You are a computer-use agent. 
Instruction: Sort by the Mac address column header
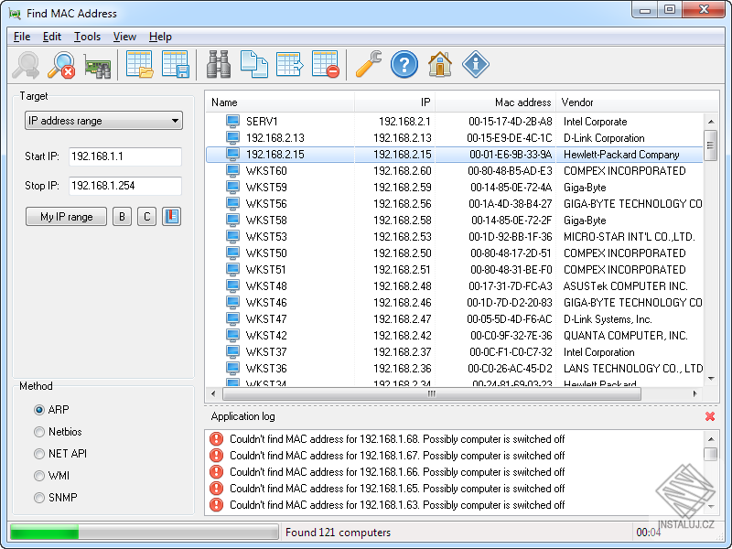(x=495, y=102)
